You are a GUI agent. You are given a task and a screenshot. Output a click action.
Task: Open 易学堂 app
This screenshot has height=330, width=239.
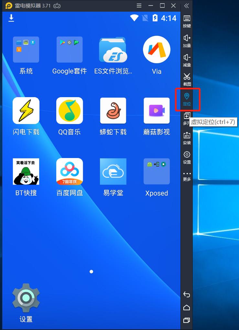[x=113, y=172]
